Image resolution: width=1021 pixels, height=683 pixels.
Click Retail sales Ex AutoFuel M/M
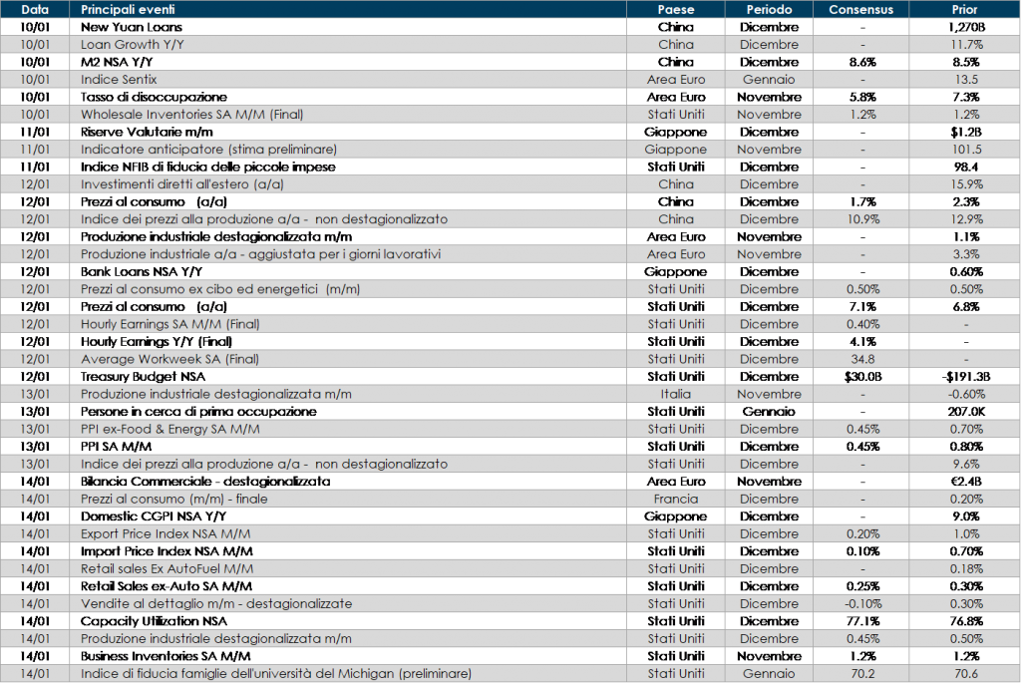pyautogui.click(x=167, y=568)
